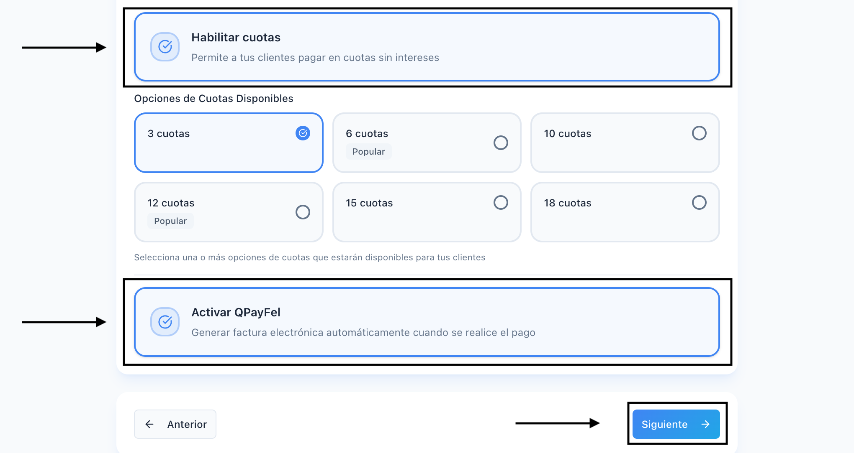Click the Popular badge under 12 cuotas
This screenshot has width=854, height=453.
tap(170, 221)
